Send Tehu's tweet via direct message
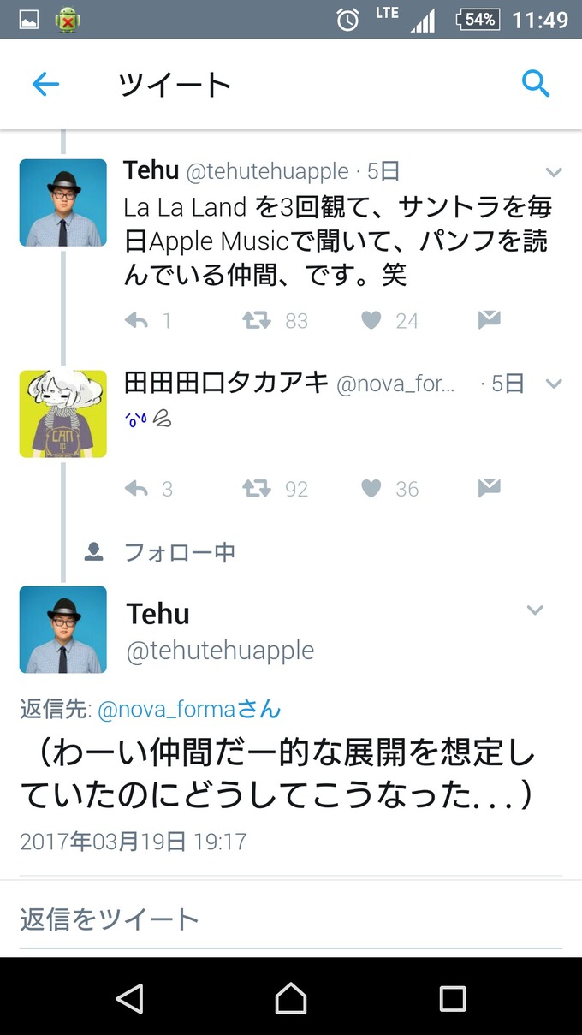This screenshot has width=582, height=1035. 488,320
